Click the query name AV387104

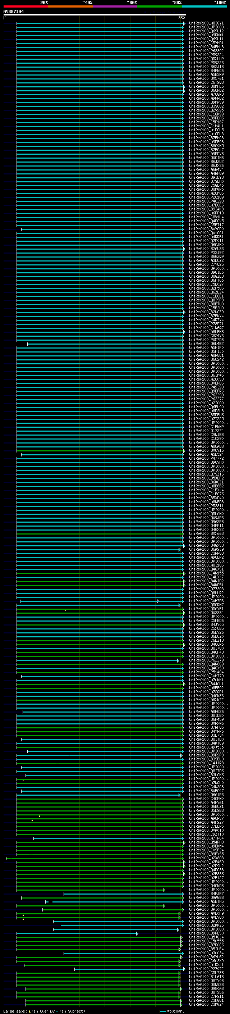pyautogui.click(x=13, y=12)
